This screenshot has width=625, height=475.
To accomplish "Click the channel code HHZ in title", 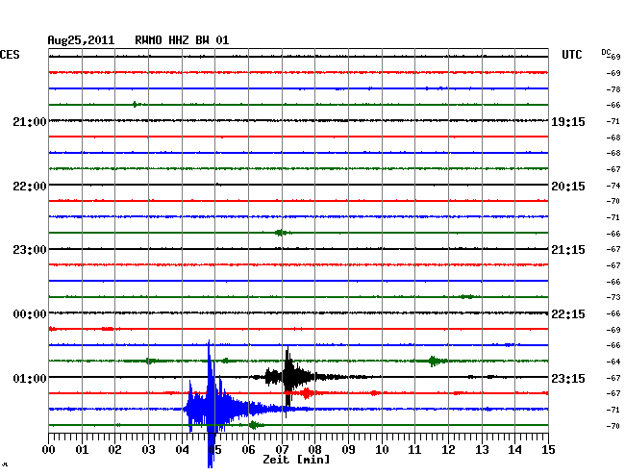I will coord(179,40).
